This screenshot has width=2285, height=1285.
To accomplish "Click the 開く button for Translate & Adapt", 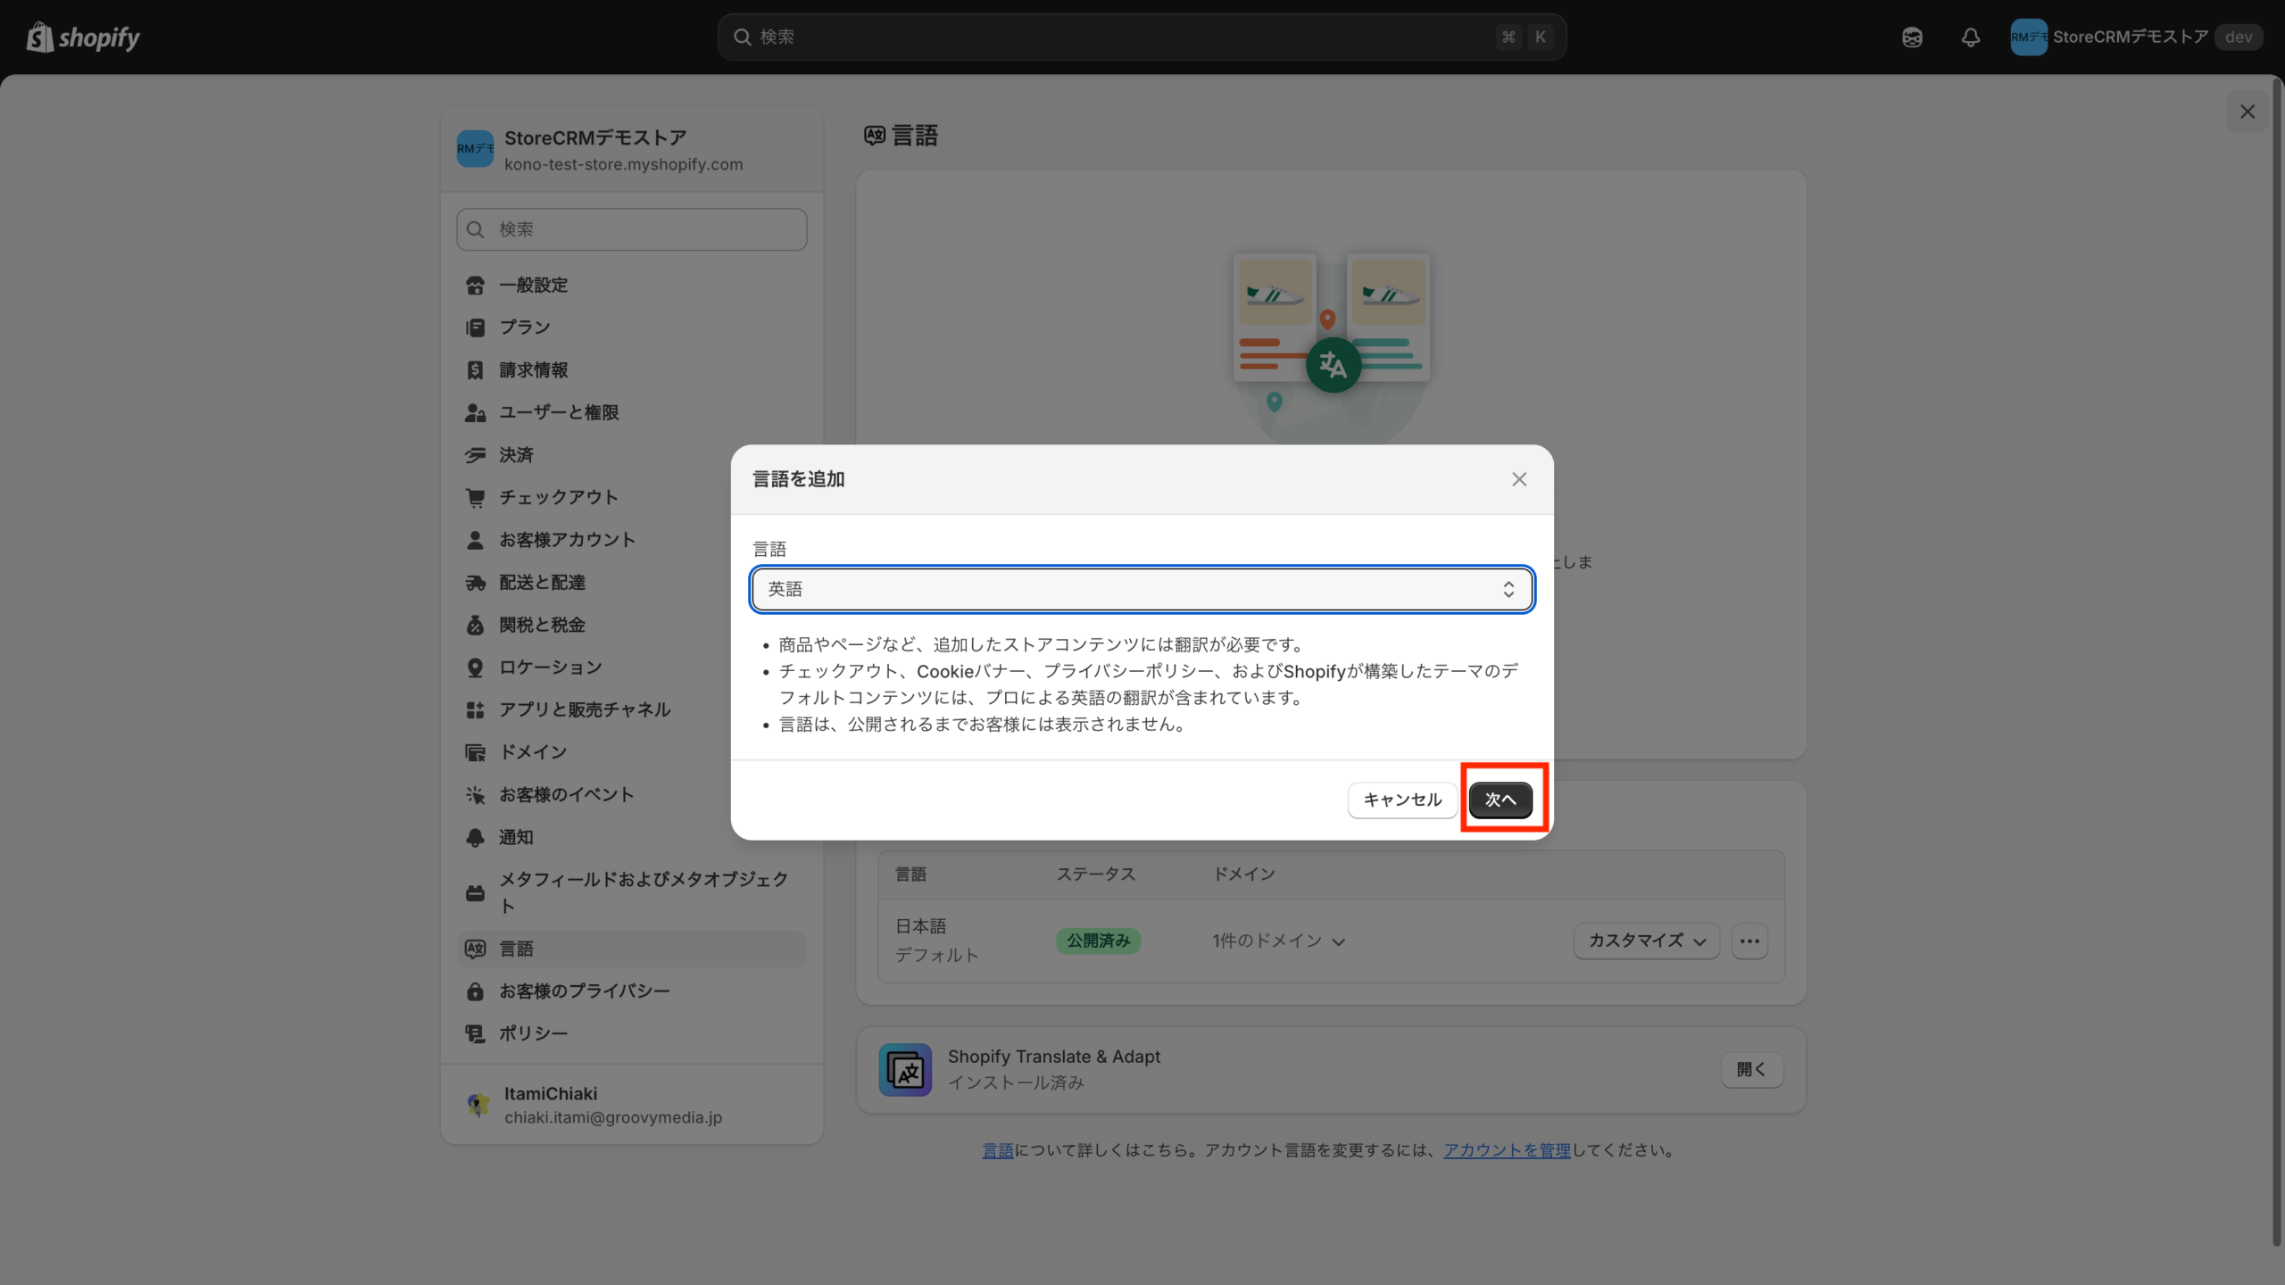I will click(x=1751, y=1069).
